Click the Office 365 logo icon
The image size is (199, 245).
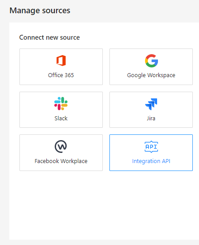(x=61, y=60)
